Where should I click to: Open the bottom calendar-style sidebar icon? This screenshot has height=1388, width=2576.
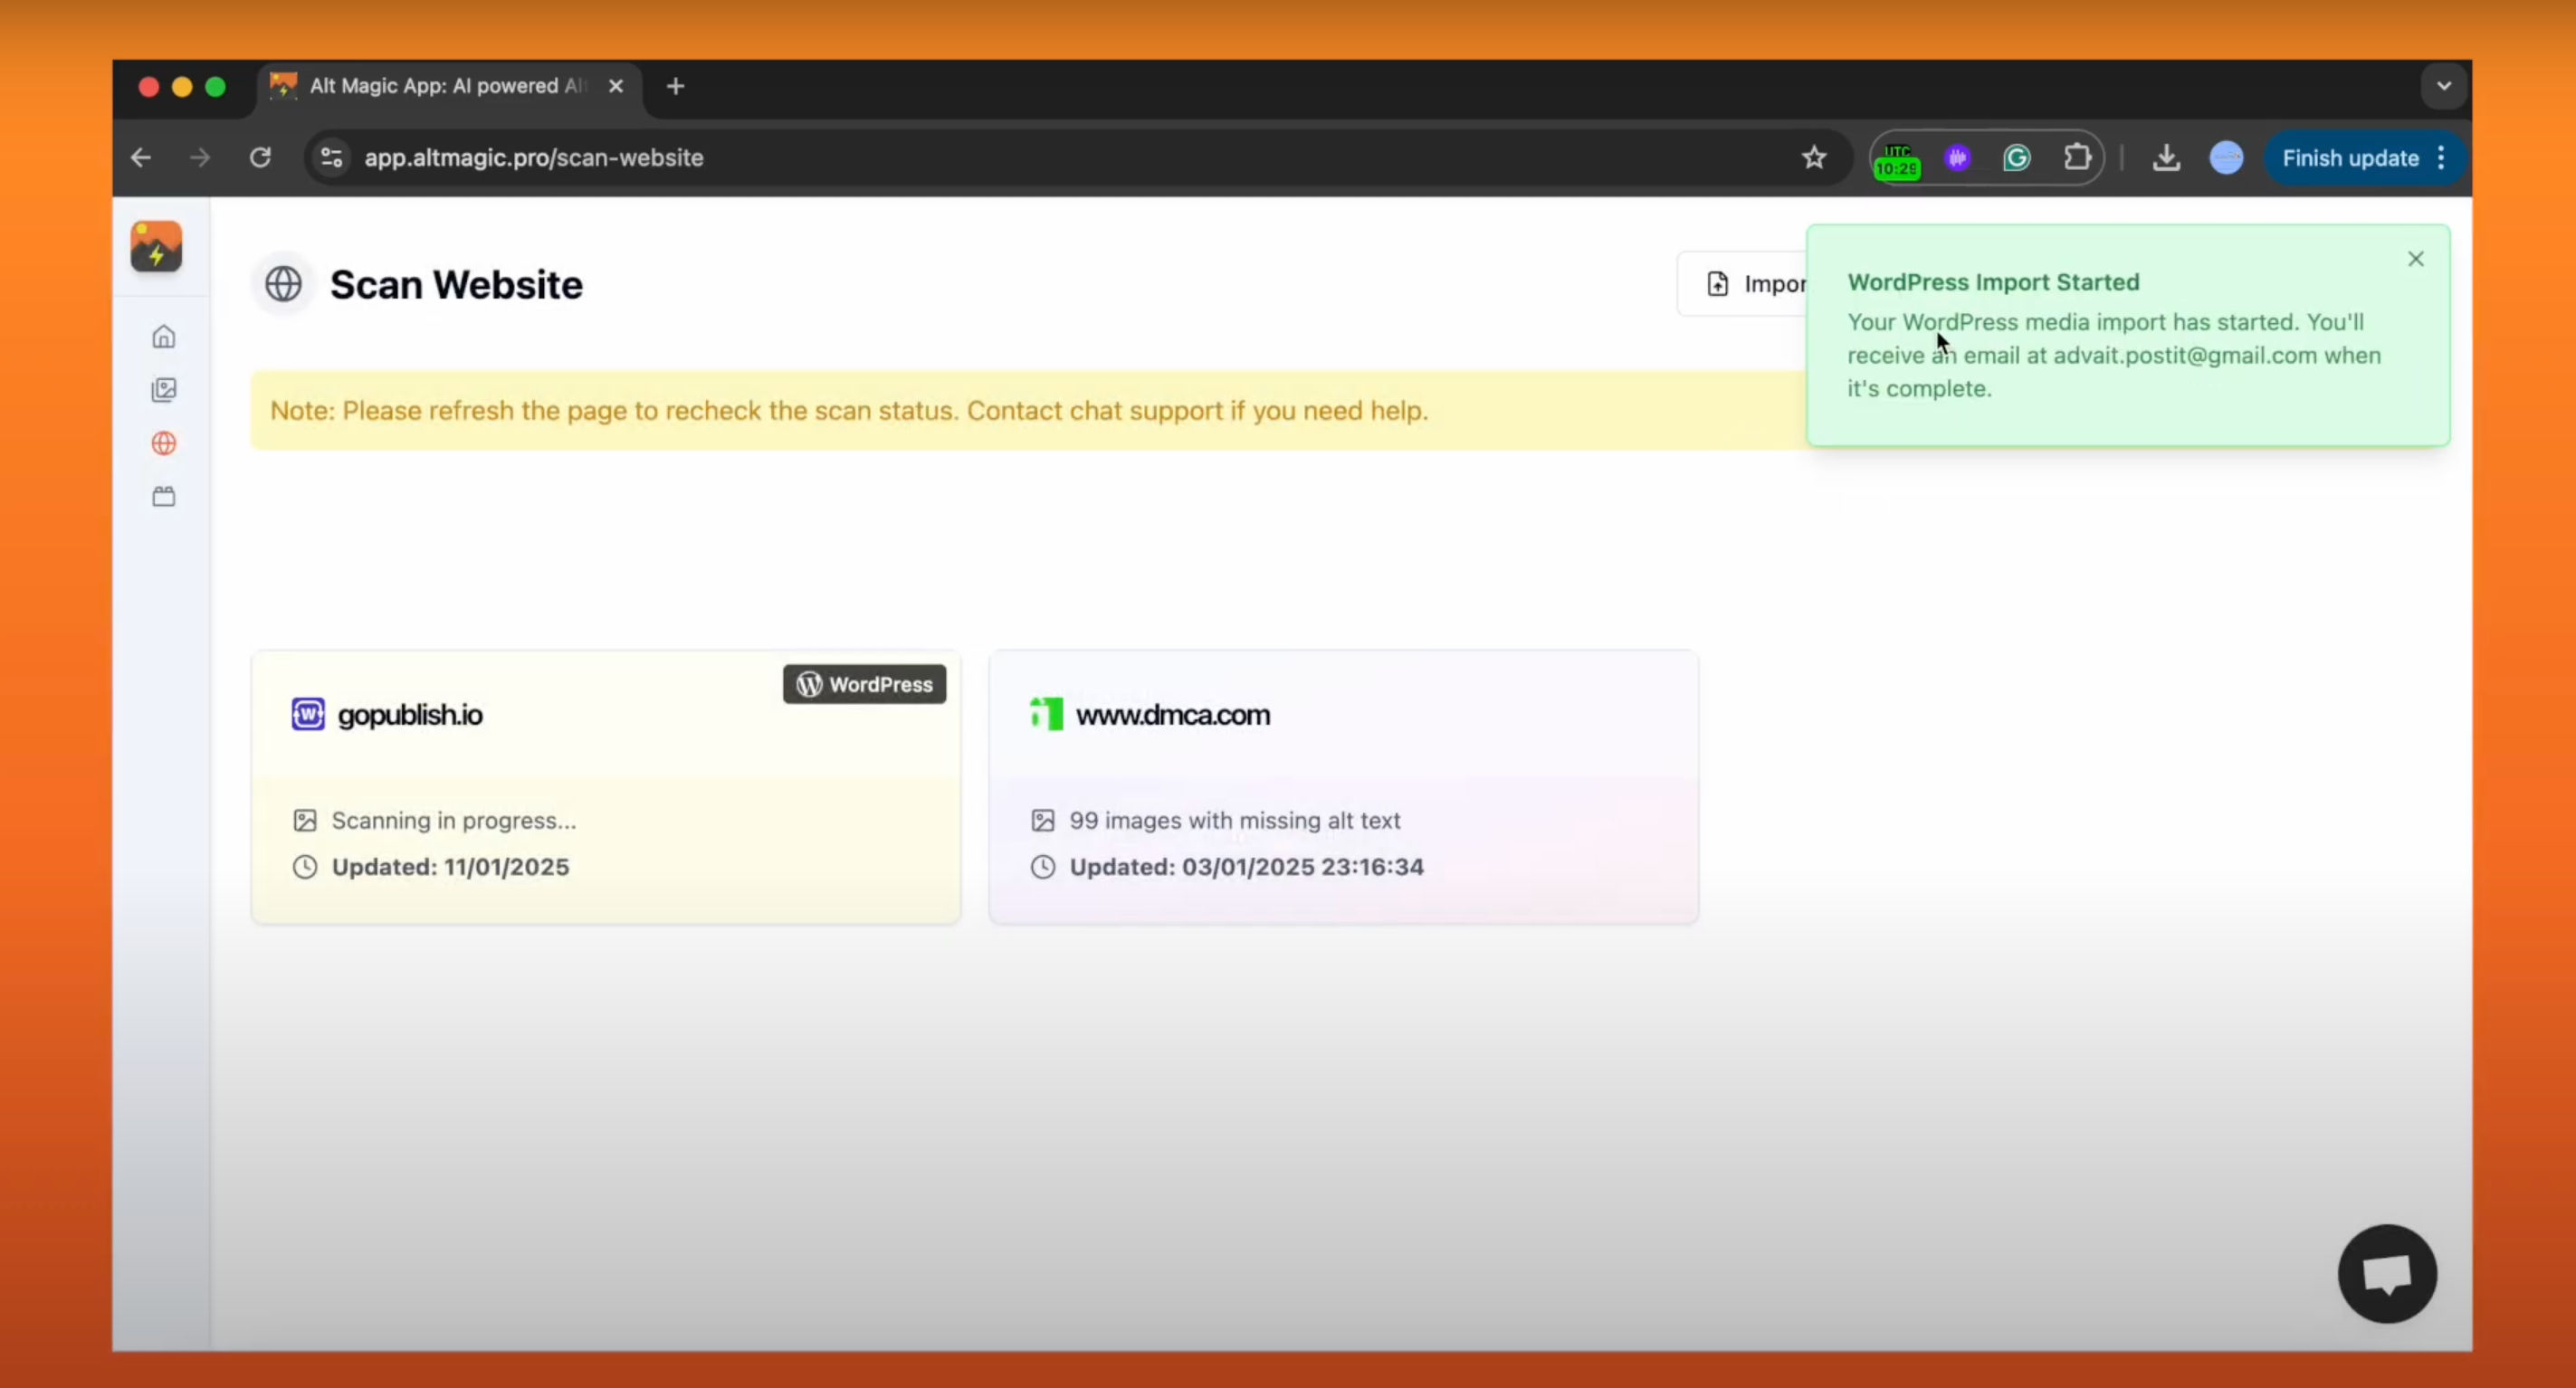tap(164, 496)
